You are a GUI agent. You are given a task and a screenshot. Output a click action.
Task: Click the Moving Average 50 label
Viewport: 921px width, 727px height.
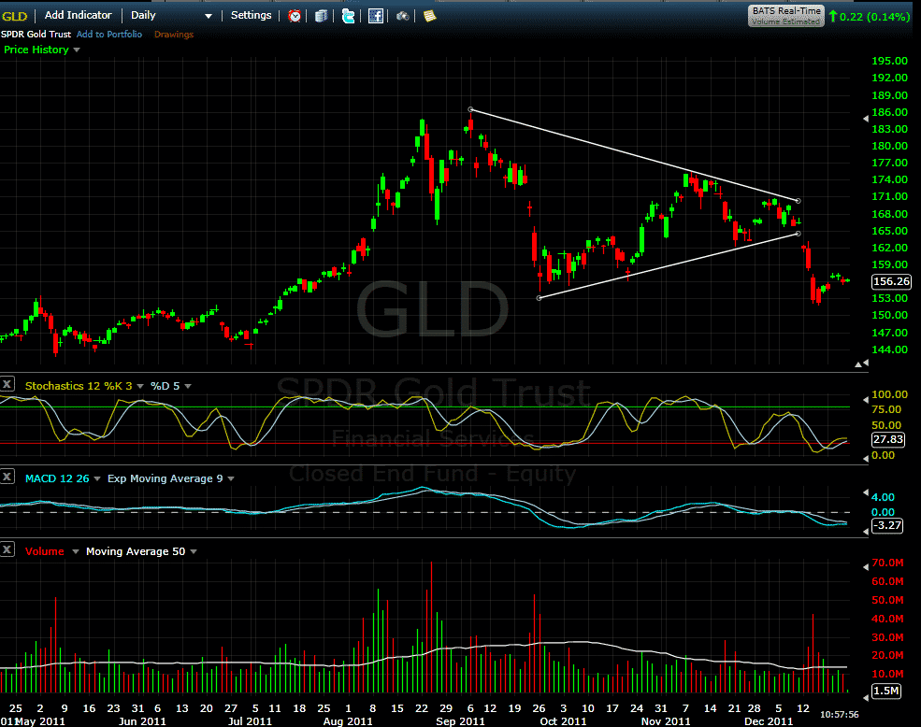tap(136, 551)
